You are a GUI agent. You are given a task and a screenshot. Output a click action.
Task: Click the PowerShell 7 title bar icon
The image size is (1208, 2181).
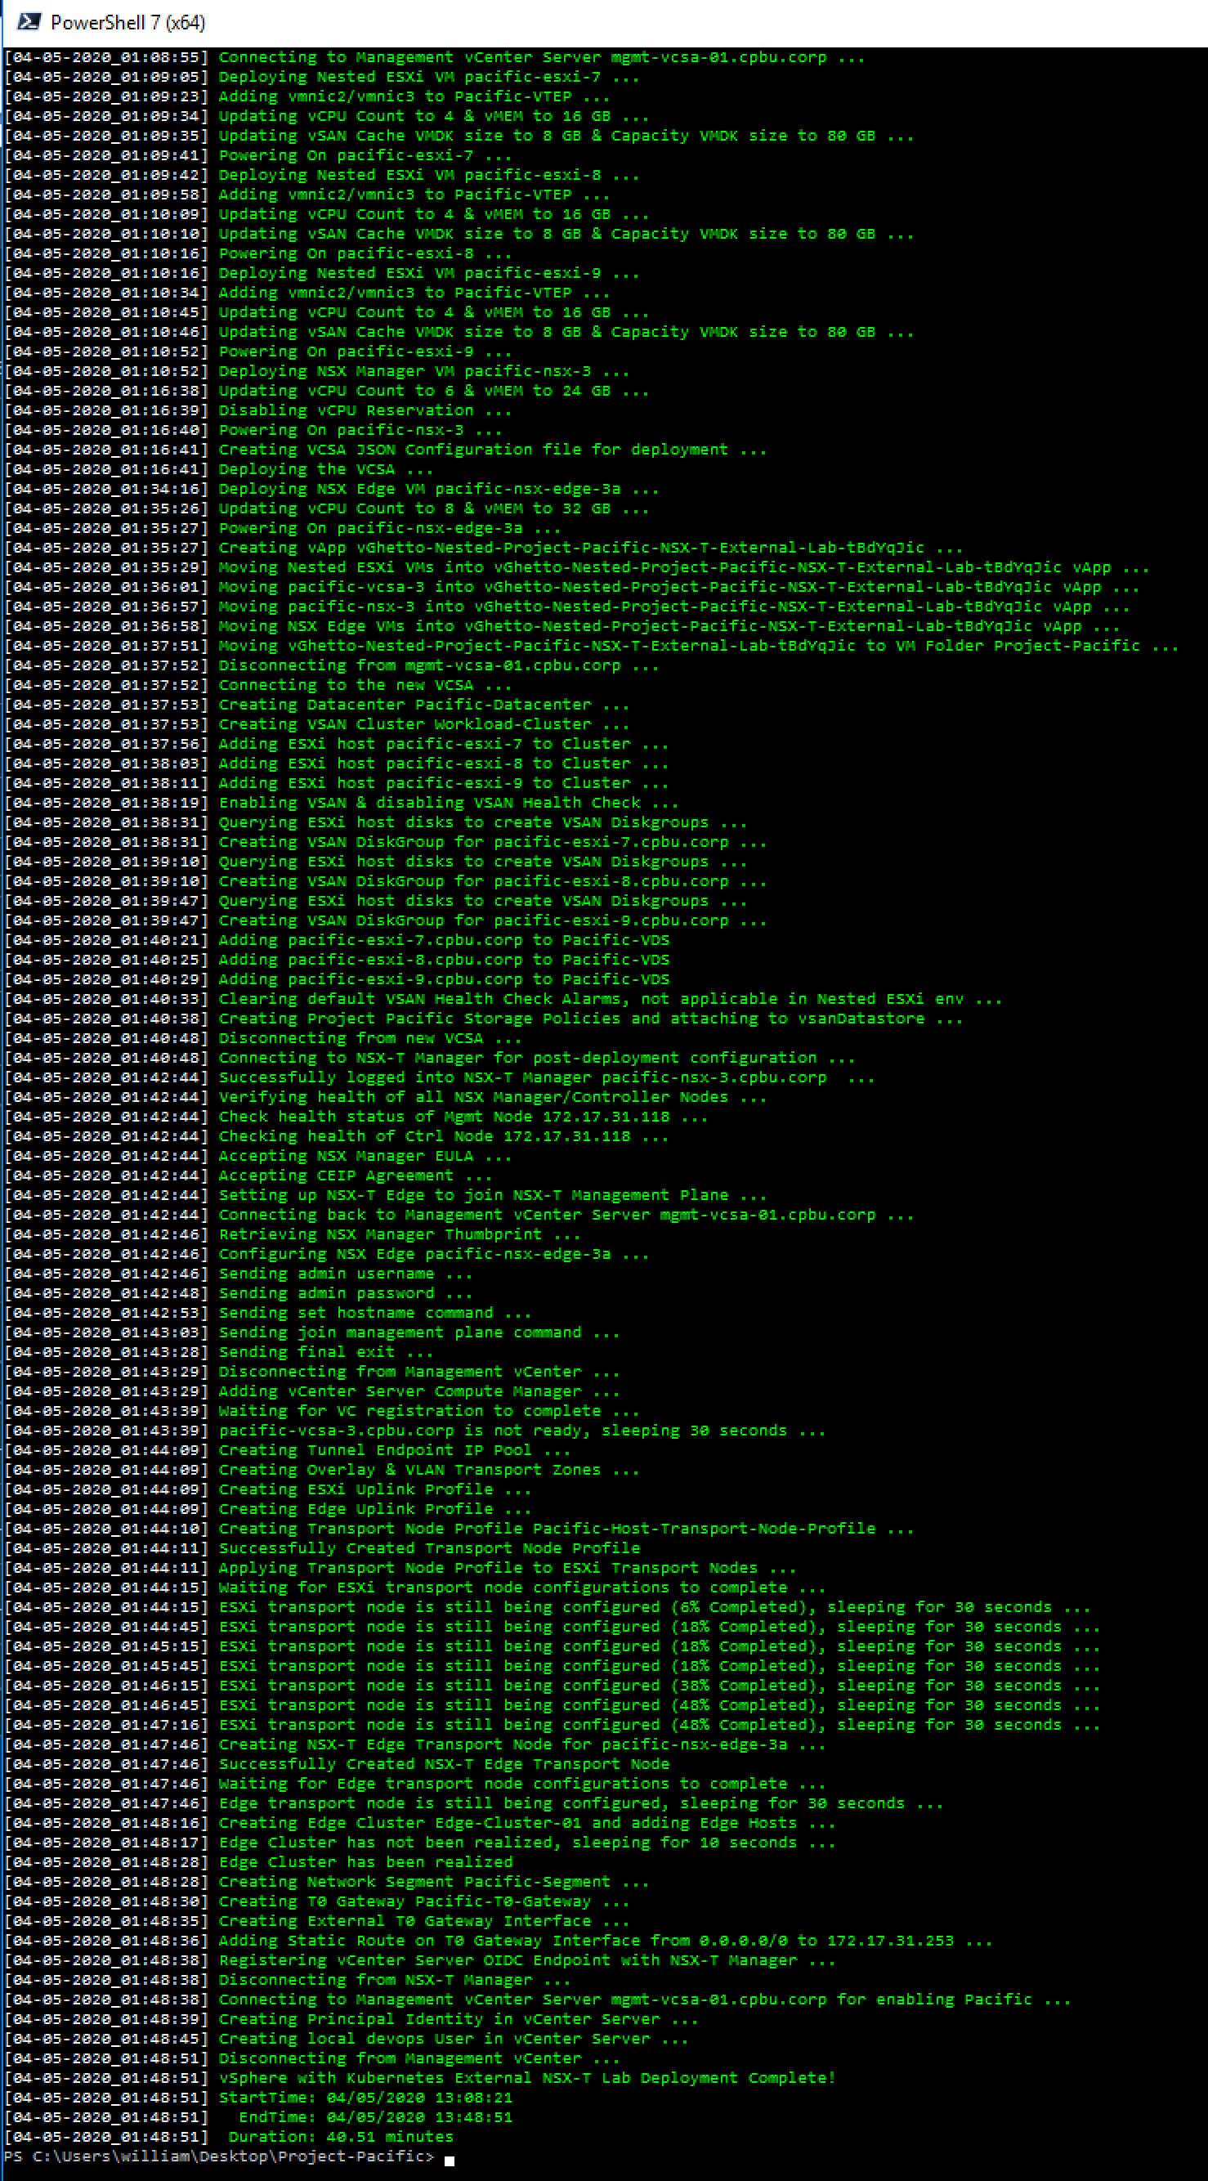[x=29, y=22]
